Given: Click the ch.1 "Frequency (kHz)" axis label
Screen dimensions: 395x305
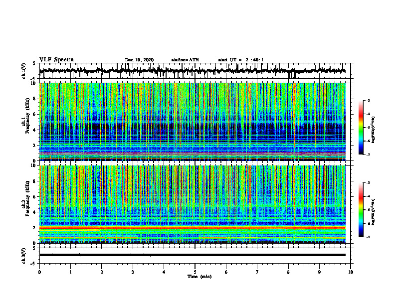Looking at the screenshot, I should (27, 116).
